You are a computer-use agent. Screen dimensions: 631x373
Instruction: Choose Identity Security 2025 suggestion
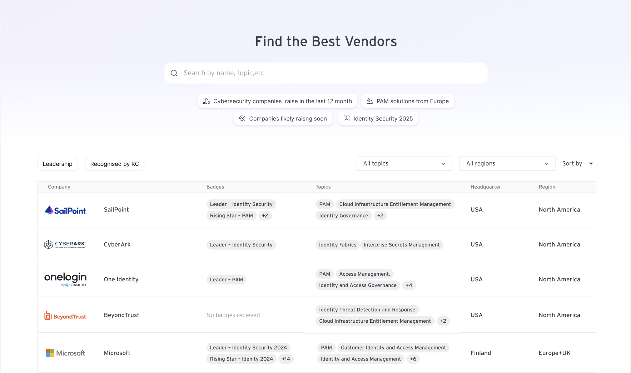378,118
